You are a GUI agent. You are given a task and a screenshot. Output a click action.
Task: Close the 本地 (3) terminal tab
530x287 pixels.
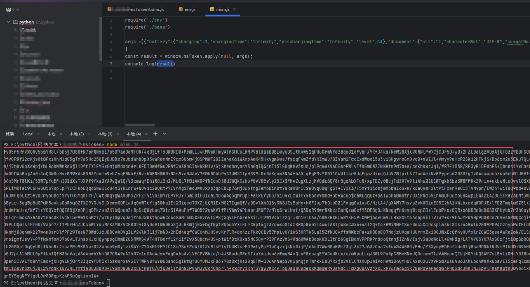117,134
